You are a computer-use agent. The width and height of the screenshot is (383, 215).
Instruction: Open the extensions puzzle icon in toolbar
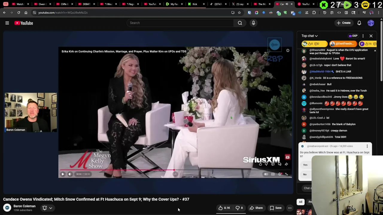click(314, 13)
